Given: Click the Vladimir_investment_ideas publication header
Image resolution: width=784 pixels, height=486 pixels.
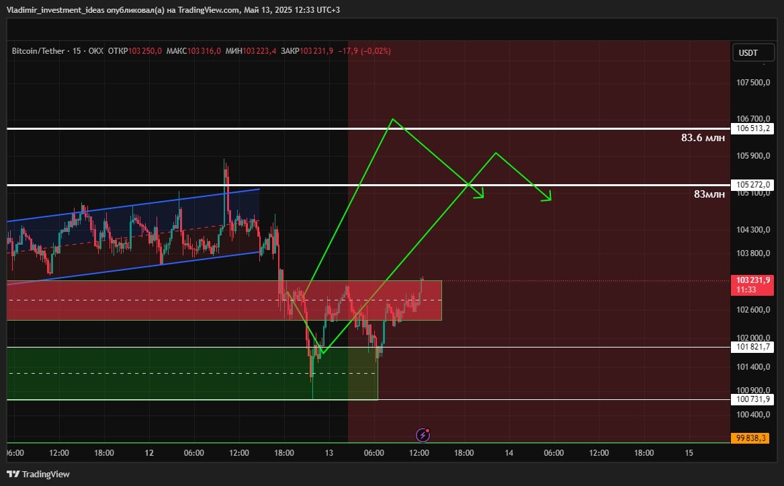Looking at the screenshot, I should click(x=173, y=9).
